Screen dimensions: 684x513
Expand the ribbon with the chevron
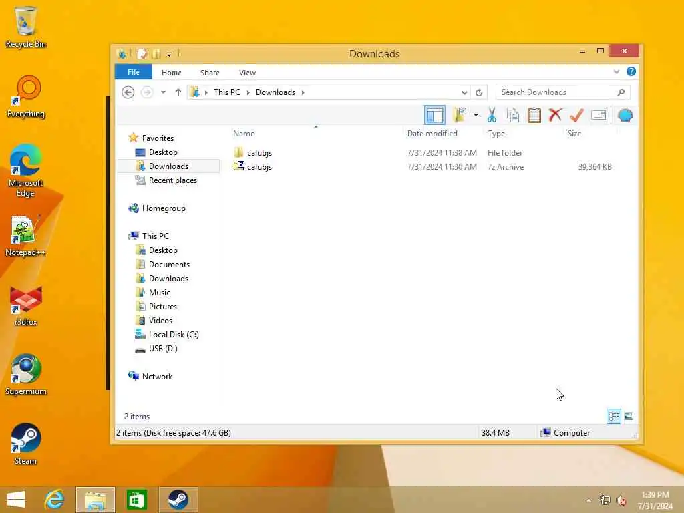(x=617, y=72)
